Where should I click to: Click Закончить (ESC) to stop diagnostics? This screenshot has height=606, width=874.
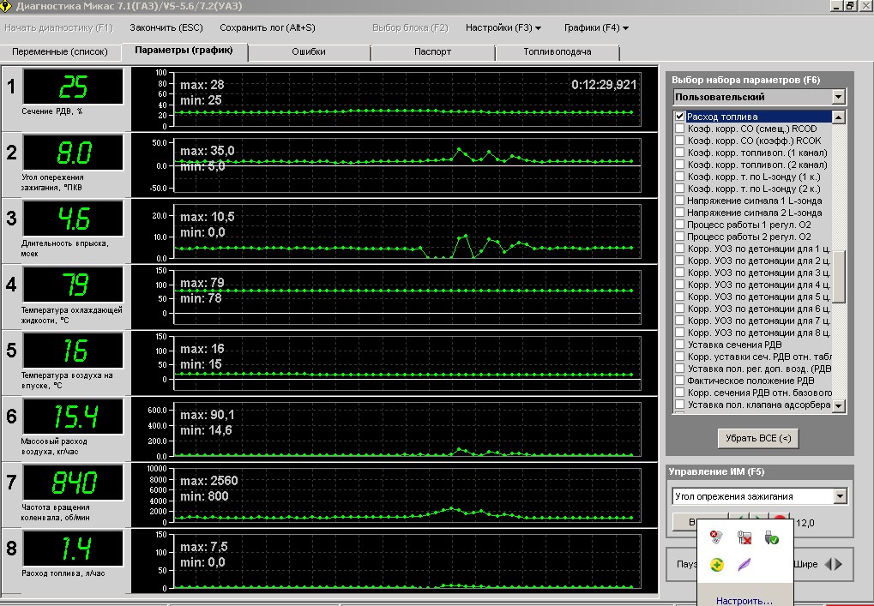(x=166, y=27)
